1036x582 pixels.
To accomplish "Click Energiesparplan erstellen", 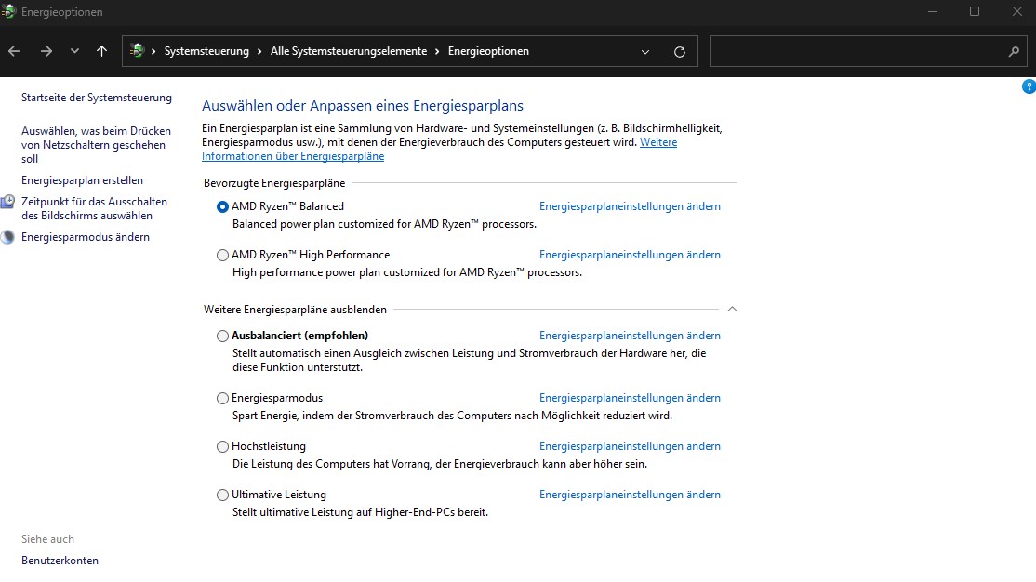I will [x=82, y=180].
